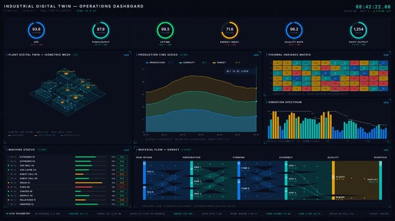The height and width of the screenshot is (221, 395).
Task: Click the REWORK Sankey node
Action: point(333,198)
